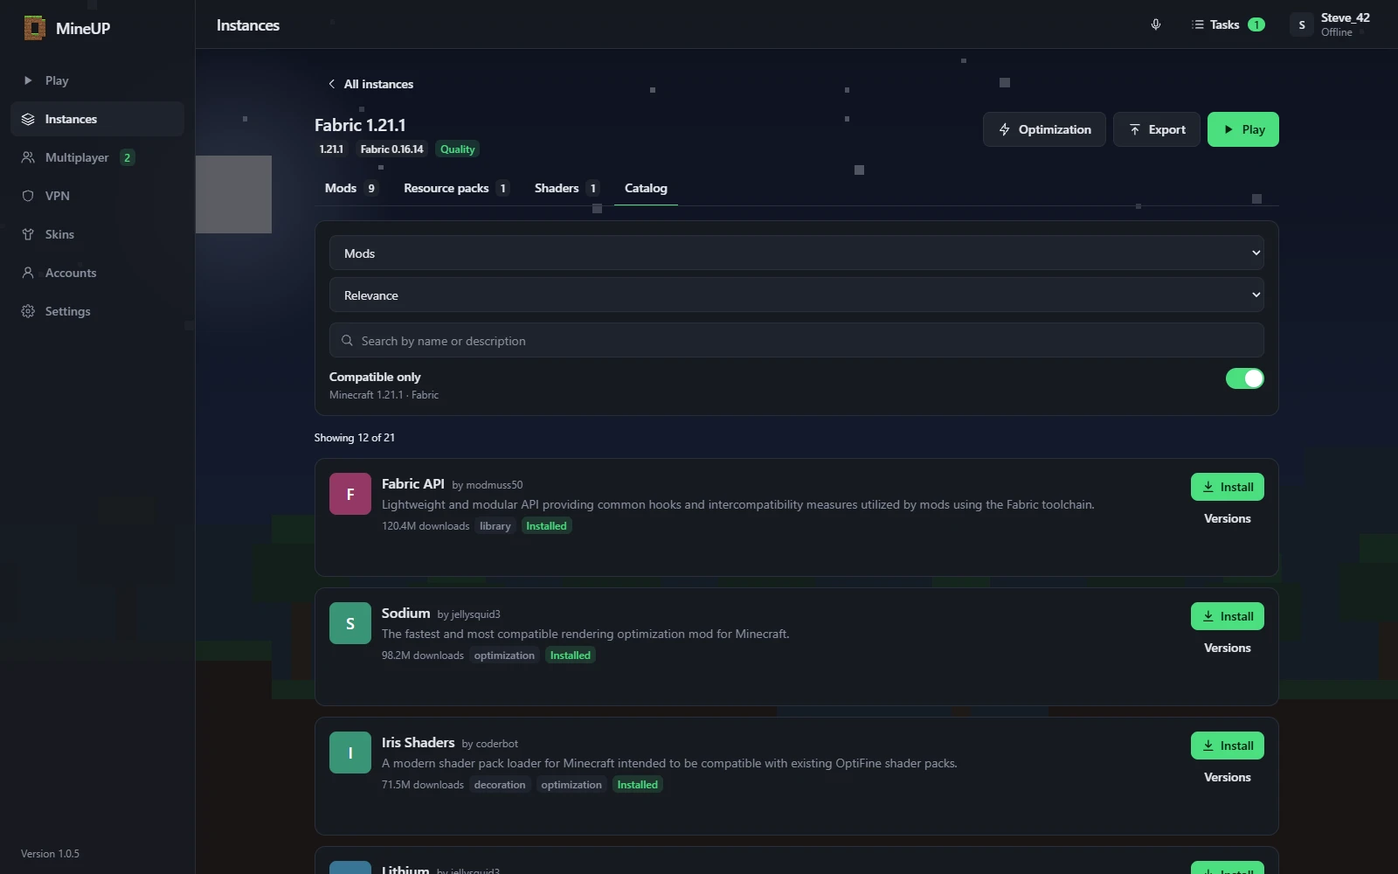Click the Sodium 'S' icon
Screen dimensions: 1398x874
[350, 623]
